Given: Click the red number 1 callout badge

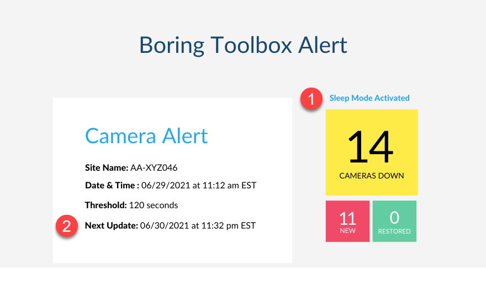Looking at the screenshot, I should point(311,99).
